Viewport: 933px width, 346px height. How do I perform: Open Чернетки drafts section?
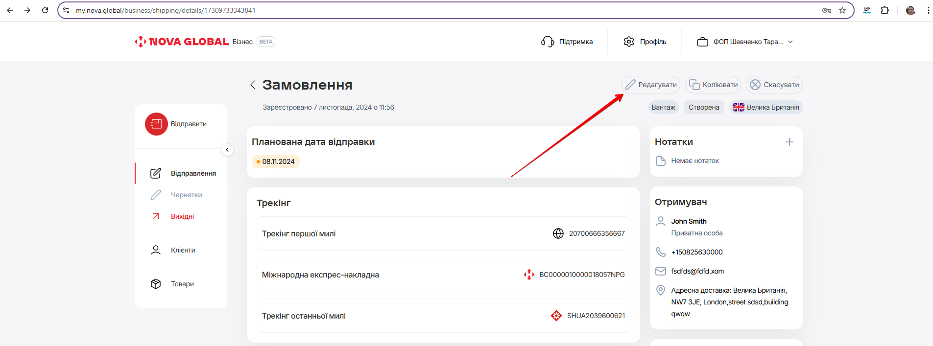pos(186,195)
